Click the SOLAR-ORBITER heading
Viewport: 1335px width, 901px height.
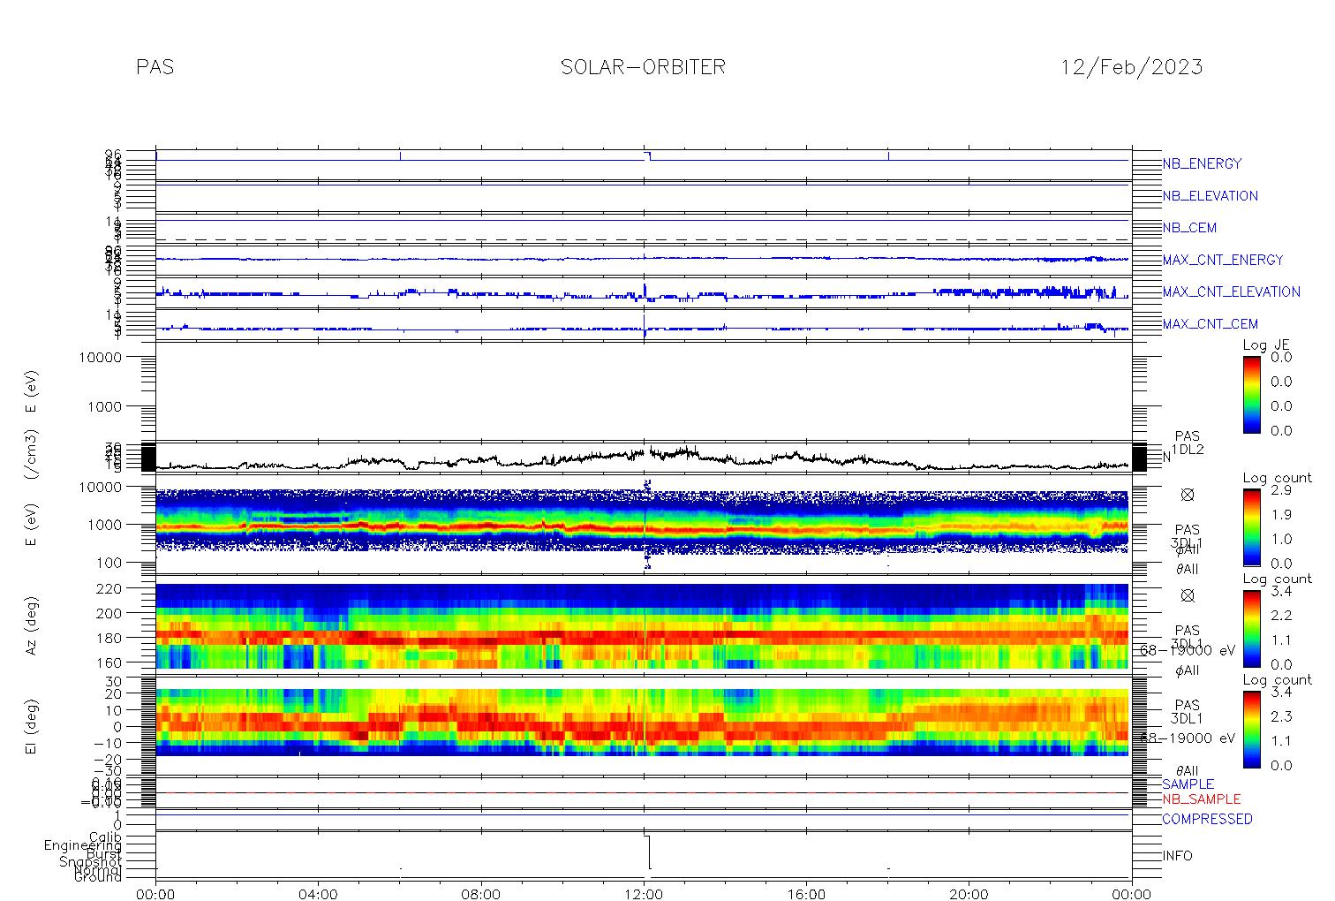[x=643, y=67]
